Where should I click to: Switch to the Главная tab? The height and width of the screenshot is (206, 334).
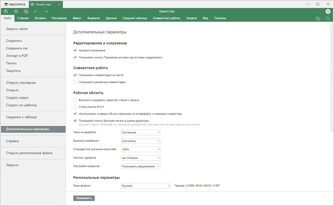23,18
